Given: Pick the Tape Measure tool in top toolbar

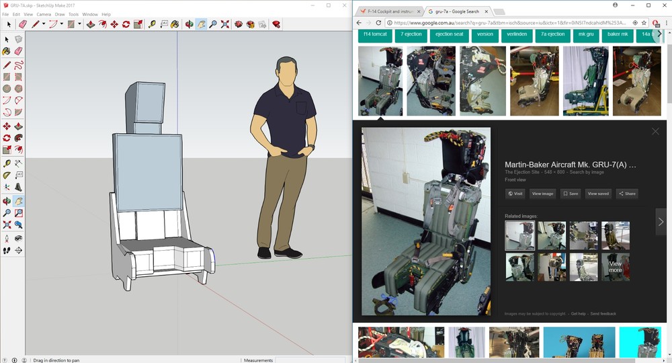Looking at the screenshot, I should pyautogui.click(x=152, y=24).
